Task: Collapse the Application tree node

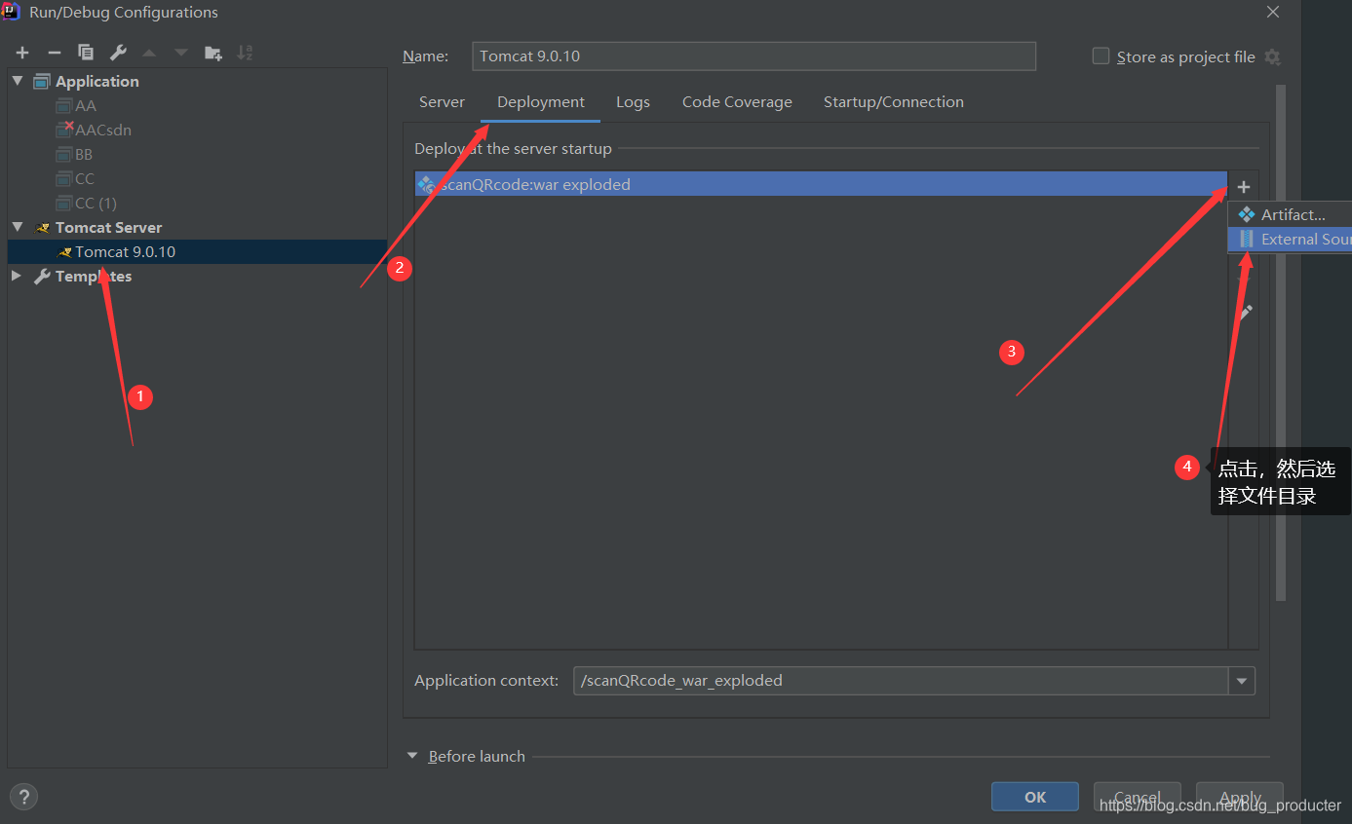Action: pos(18,81)
